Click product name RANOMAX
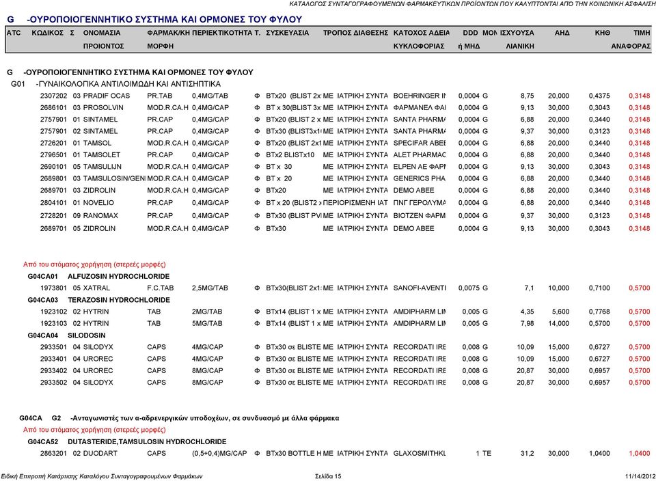The width and height of the screenshot is (656, 481). pyautogui.click(x=100, y=216)
